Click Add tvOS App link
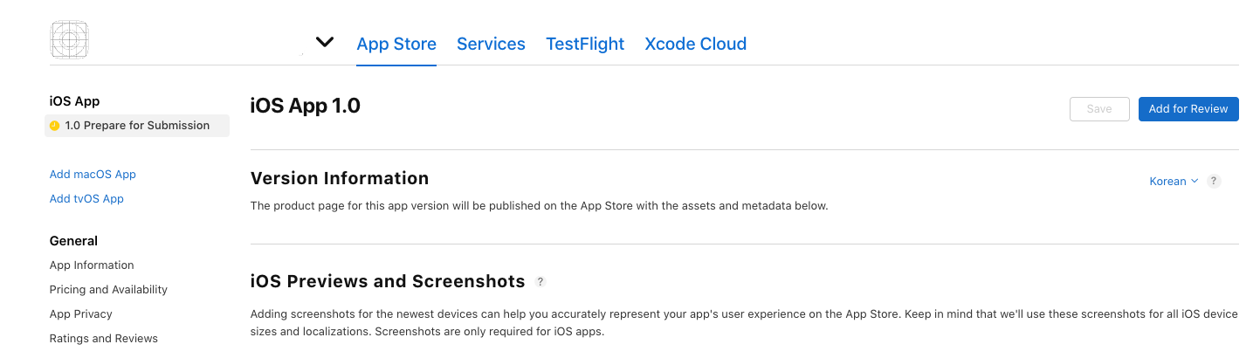The image size is (1260, 358). pyautogui.click(x=86, y=199)
